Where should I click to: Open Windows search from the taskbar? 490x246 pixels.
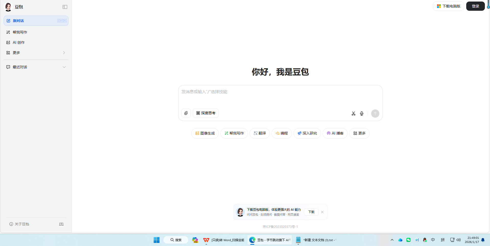[176, 240]
